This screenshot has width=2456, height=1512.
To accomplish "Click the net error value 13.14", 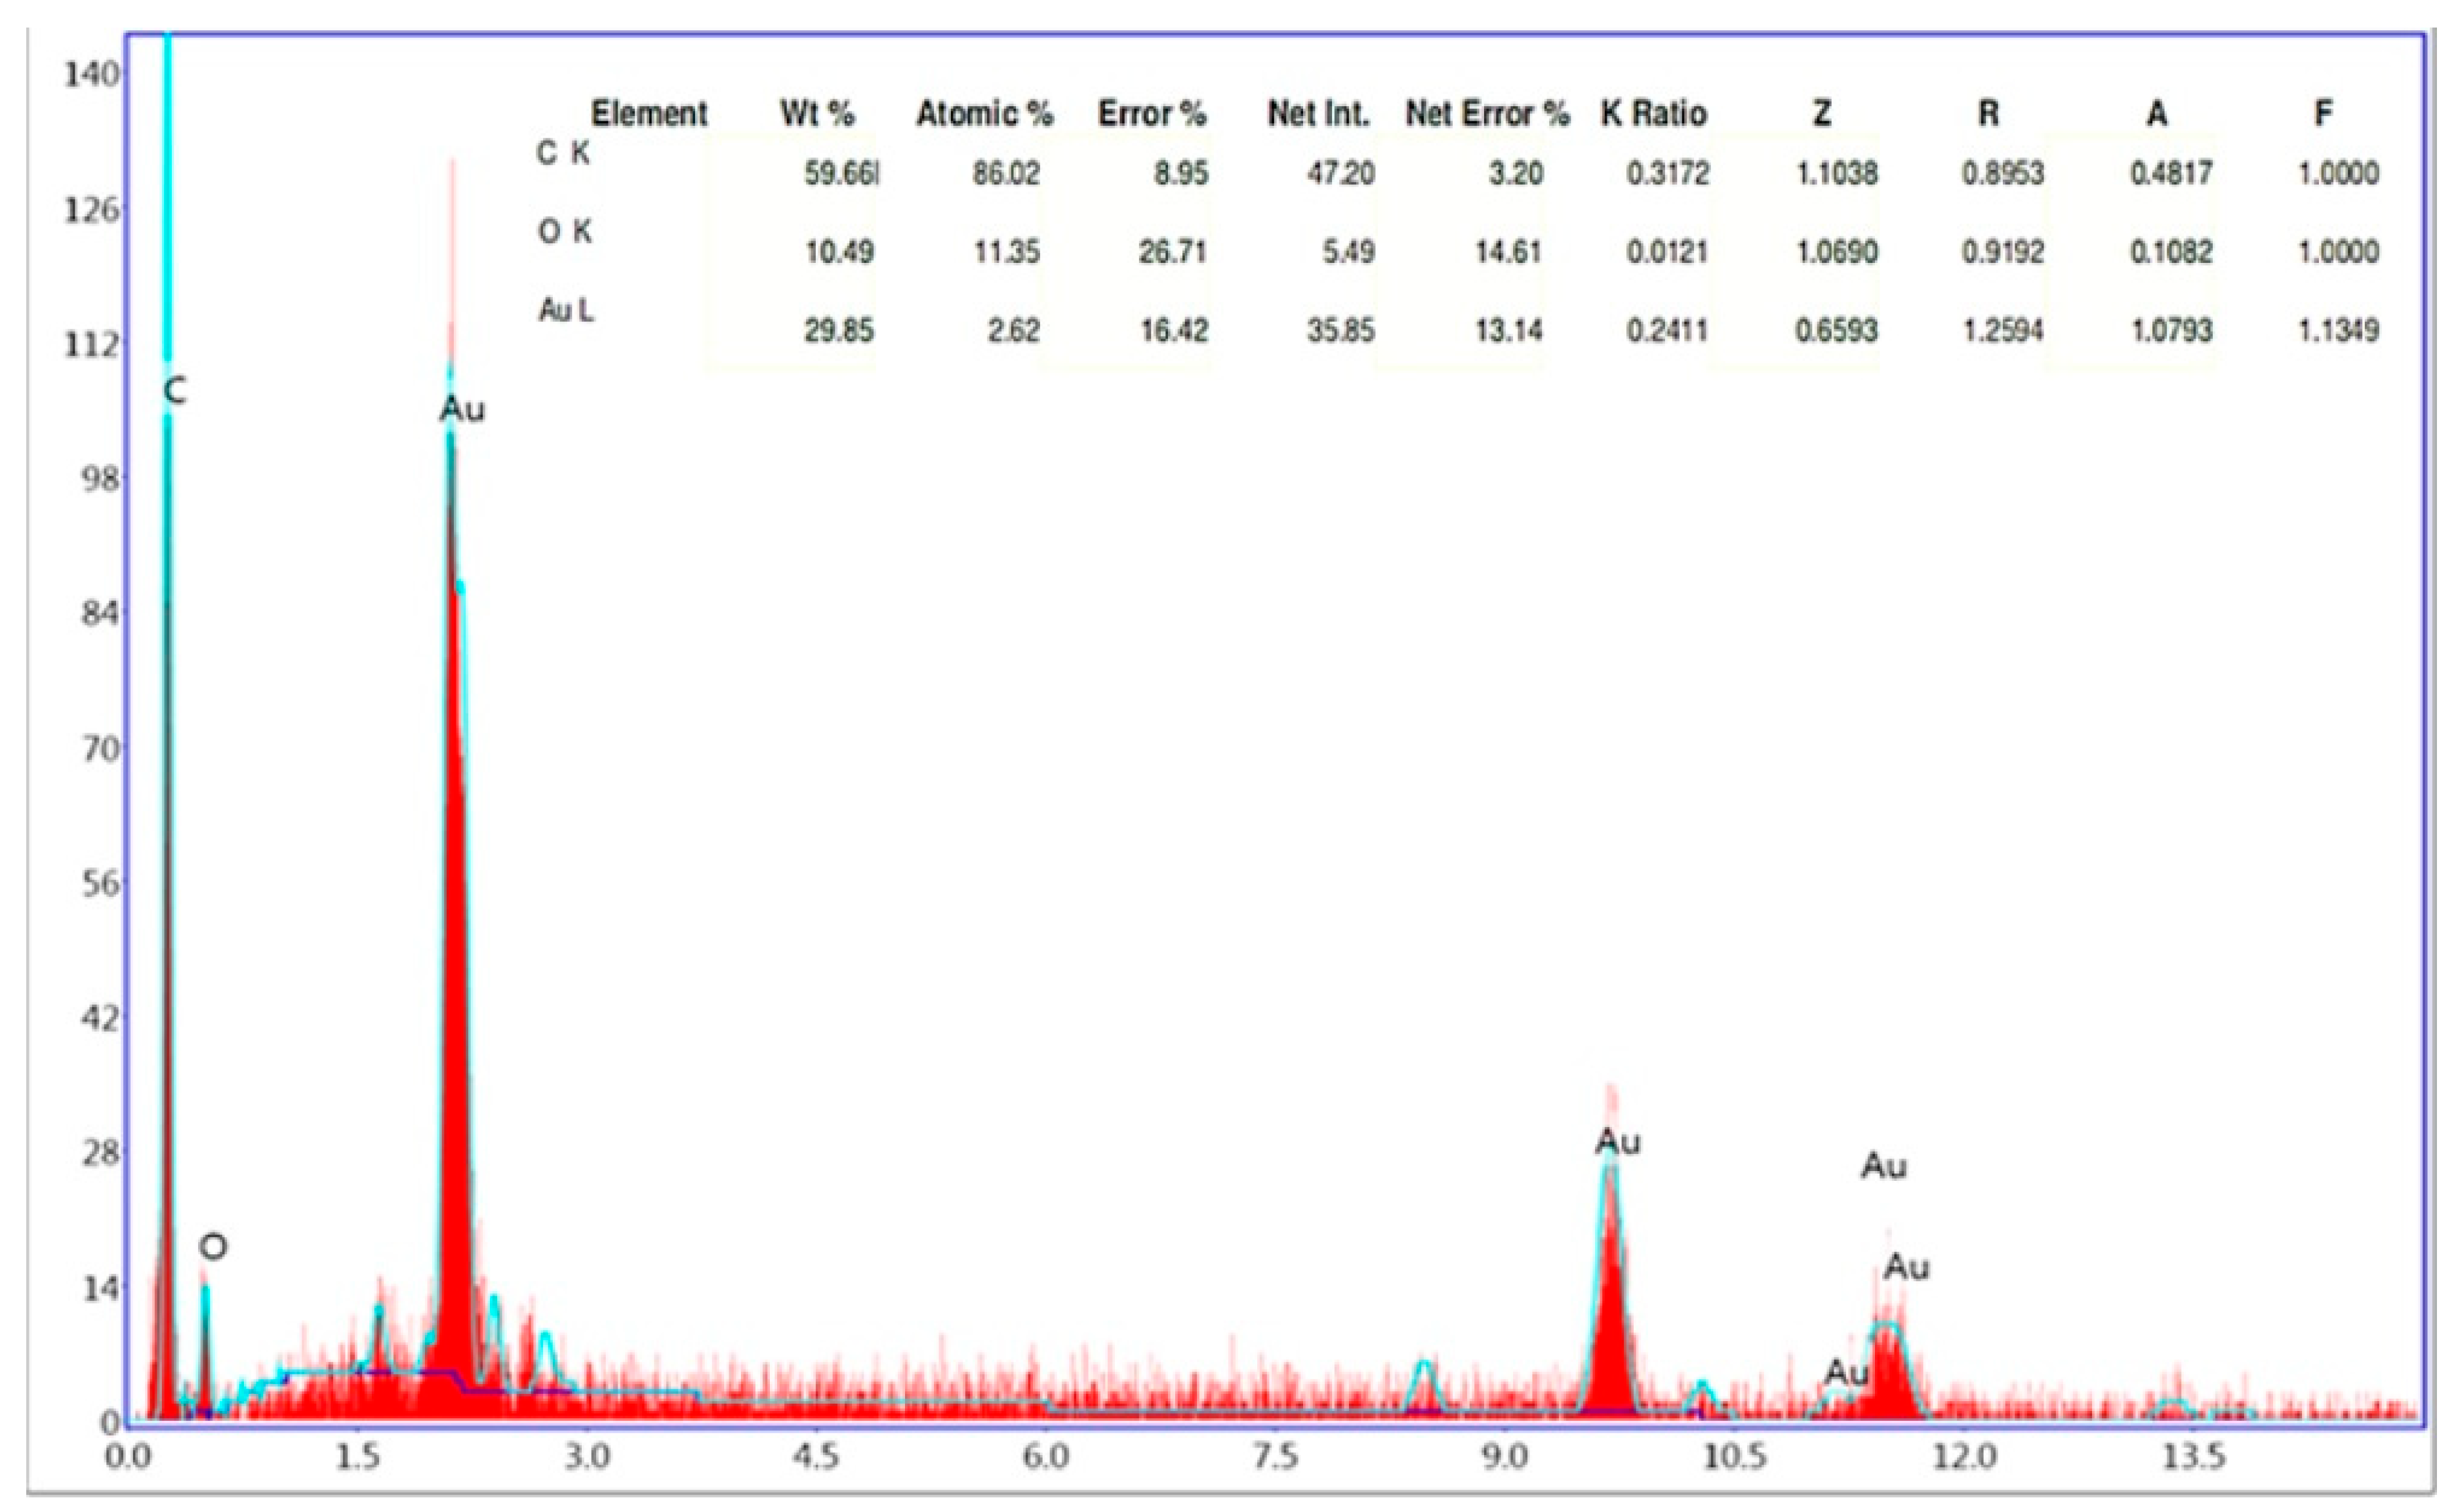I will (x=1508, y=330).
